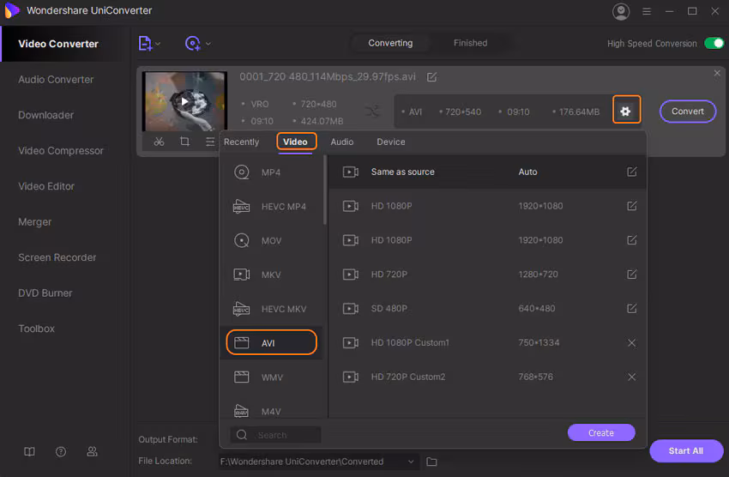Switch to the Finished tab
The width and height of the screenshot is (729, 477).
(x=470, y=43)
